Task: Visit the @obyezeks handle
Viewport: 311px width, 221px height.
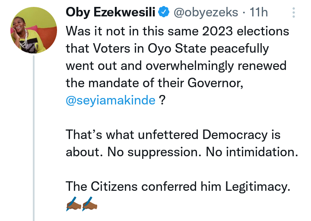Action: click(205, 13)
